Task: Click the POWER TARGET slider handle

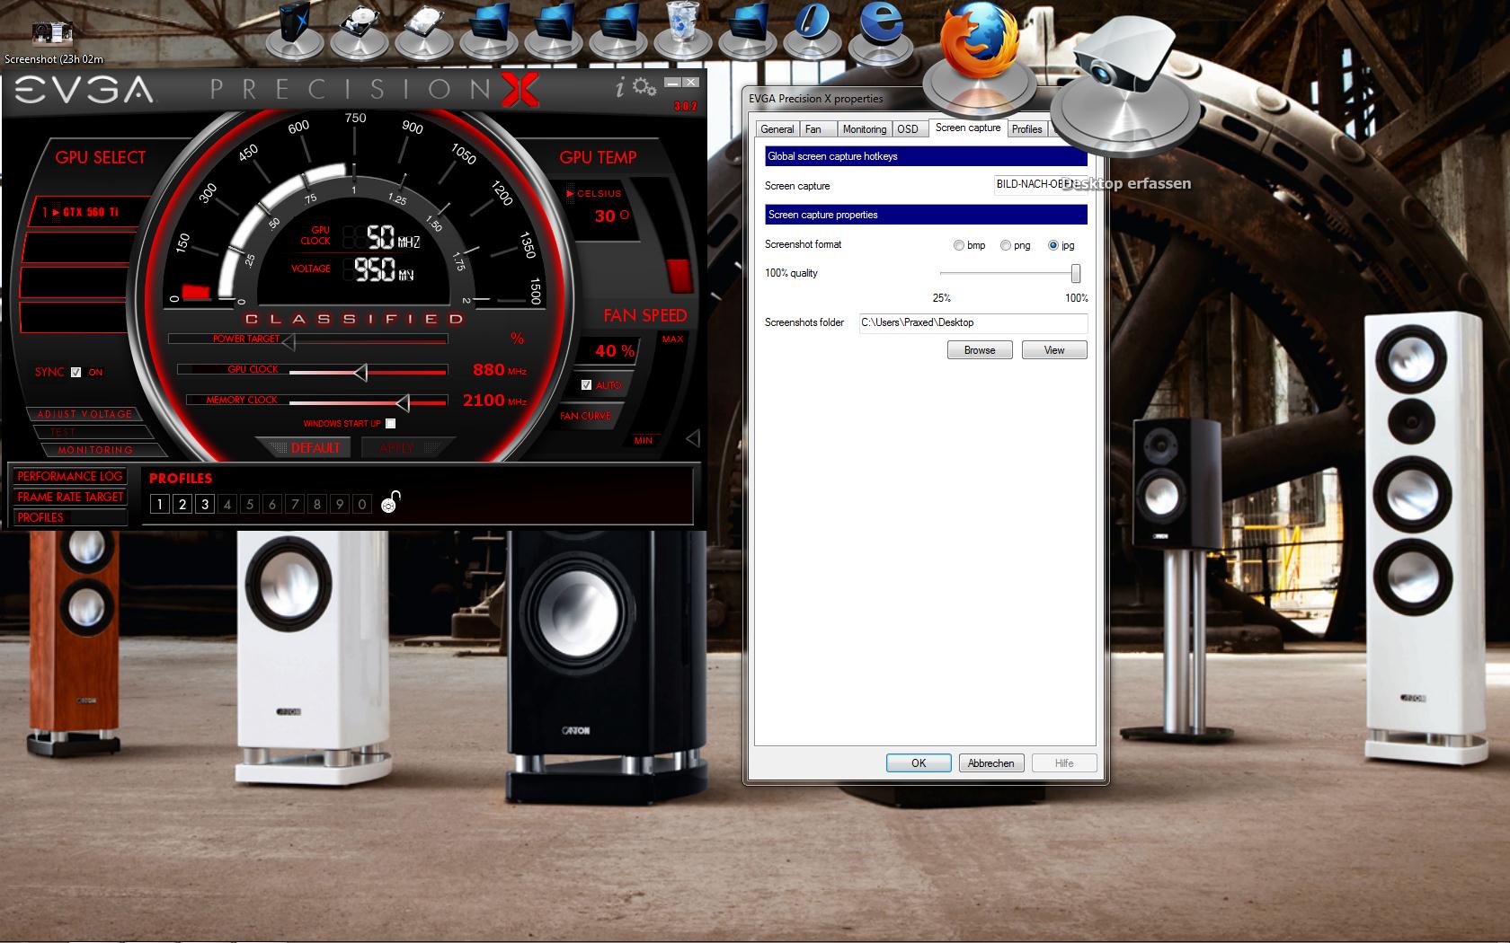Action: pyautogui.click(x=289, y=340)
